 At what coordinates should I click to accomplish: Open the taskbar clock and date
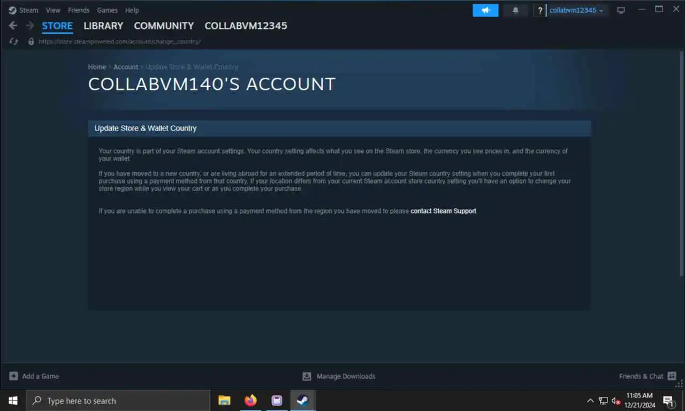[x=640, y=400]
